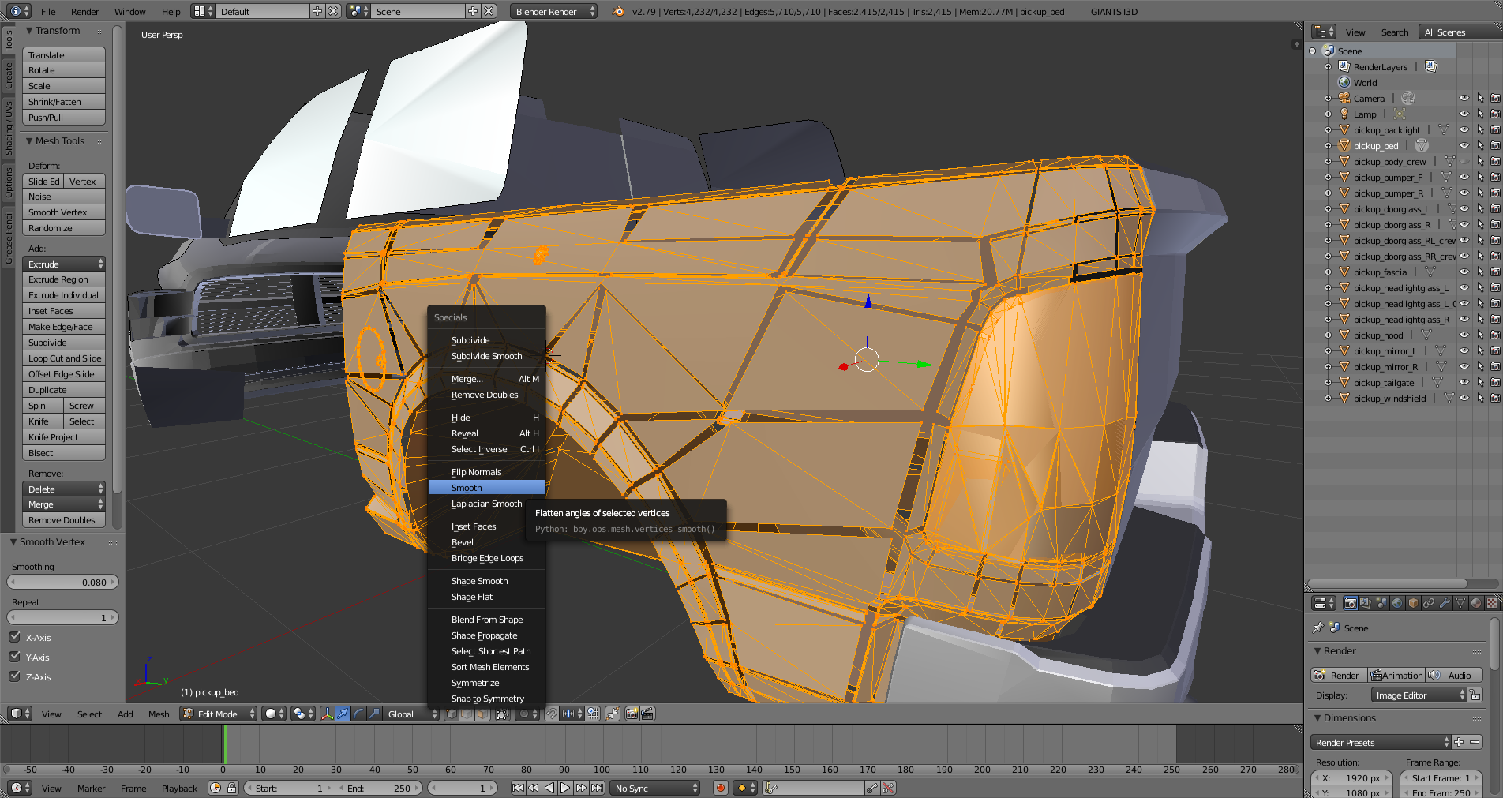This screenshot has width=1503, height=798.
Task: Click the OpenGL render camera icon in viewport header
Action: point(632,714)
